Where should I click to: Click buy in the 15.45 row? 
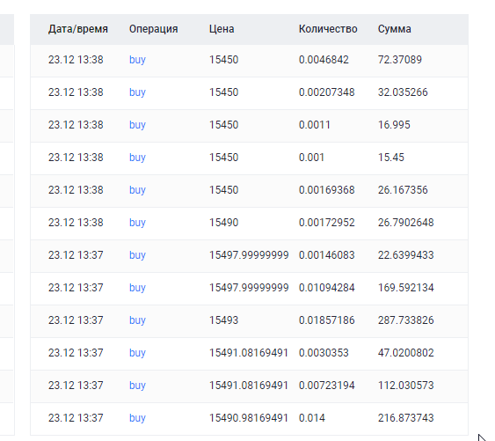pos(137,158)
